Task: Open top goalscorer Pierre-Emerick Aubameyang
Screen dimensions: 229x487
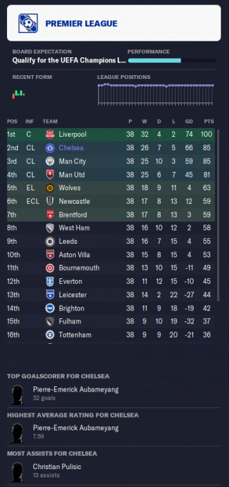Action: (x=76, y=390)
